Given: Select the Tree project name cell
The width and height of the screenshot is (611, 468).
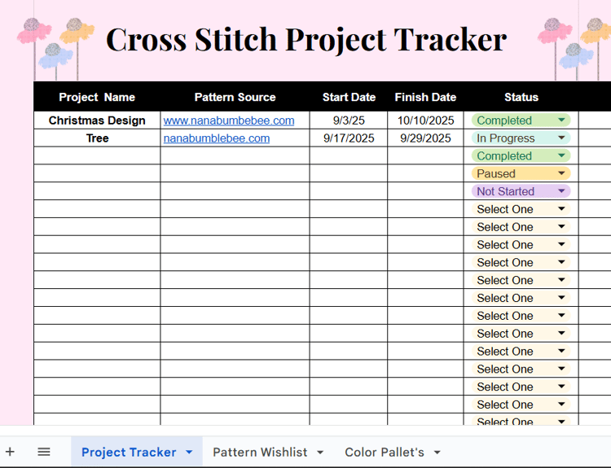Looking at the screenshot, I should [x=97, y=138].
